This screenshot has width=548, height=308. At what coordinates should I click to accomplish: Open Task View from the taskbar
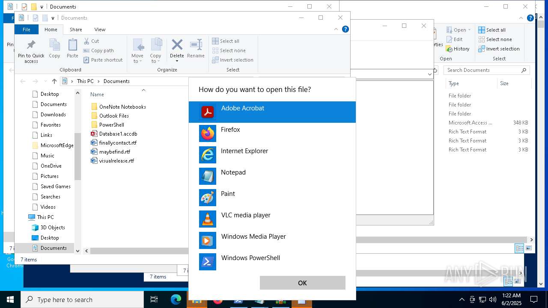click(x=154, y=299)
